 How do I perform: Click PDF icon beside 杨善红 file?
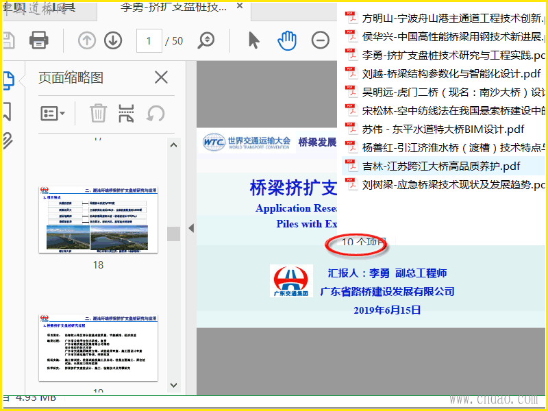351,147
